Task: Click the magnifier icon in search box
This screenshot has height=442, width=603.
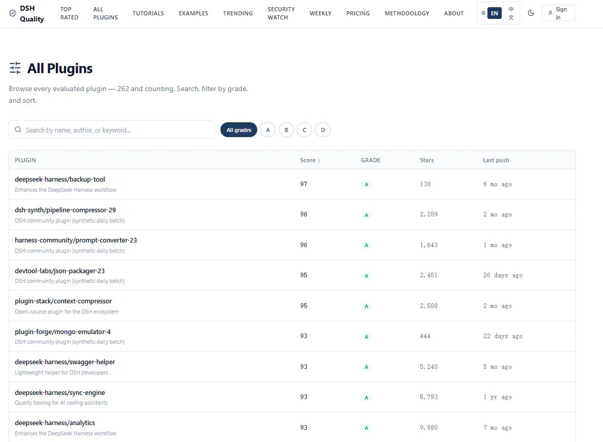Action: [18, 129]
